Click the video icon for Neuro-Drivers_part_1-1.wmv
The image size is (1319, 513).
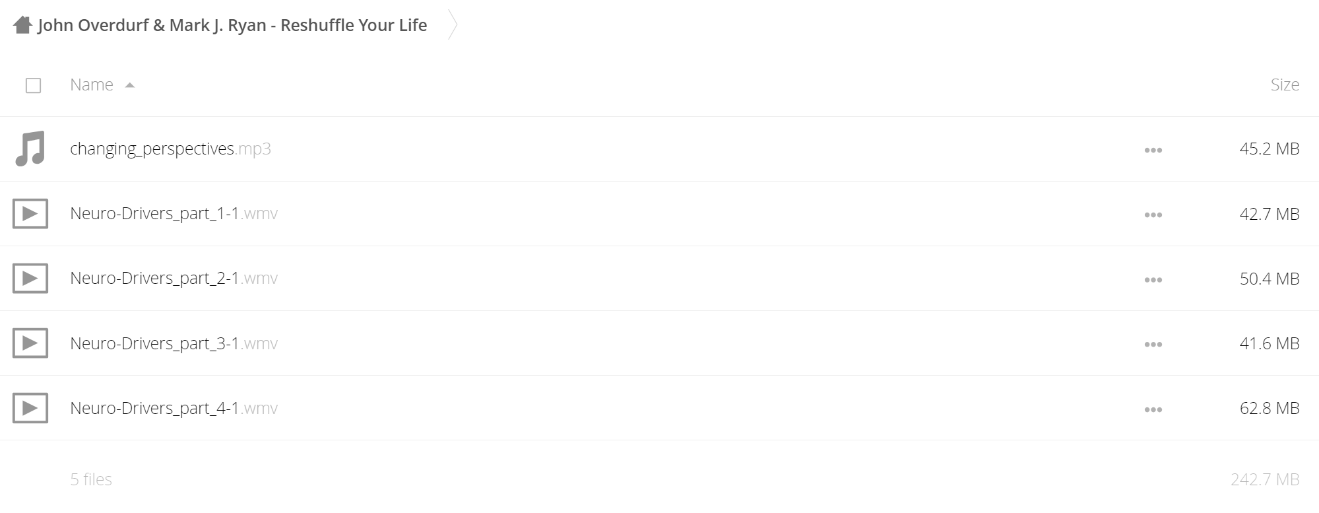point(30,214)
